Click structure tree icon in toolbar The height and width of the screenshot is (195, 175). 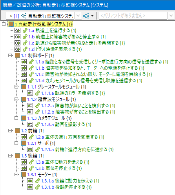coord(86,16)
